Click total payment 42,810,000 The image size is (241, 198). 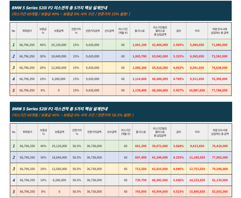160,169
